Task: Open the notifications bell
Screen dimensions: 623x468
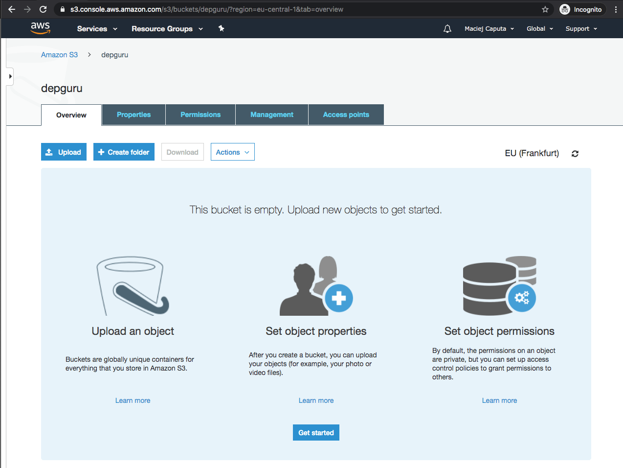Action: click(x=447, y=29)
